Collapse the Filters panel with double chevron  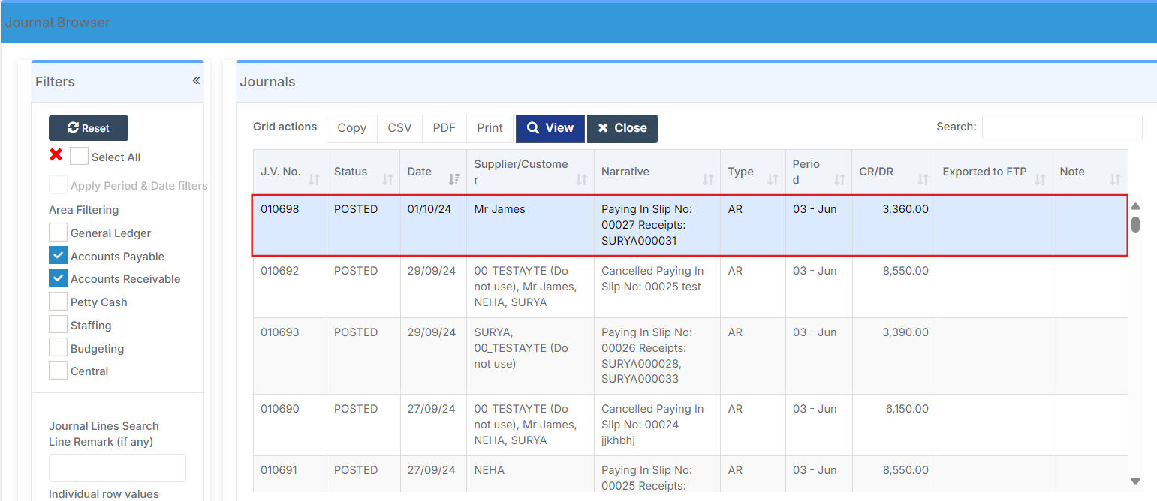click(x=196, y=81)
